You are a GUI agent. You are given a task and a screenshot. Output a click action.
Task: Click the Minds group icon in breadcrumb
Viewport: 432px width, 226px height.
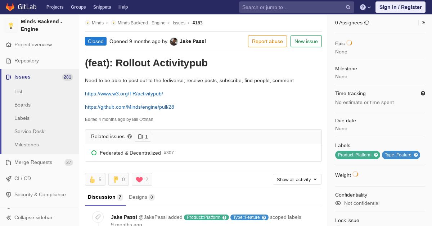click(x=87, y=23)
